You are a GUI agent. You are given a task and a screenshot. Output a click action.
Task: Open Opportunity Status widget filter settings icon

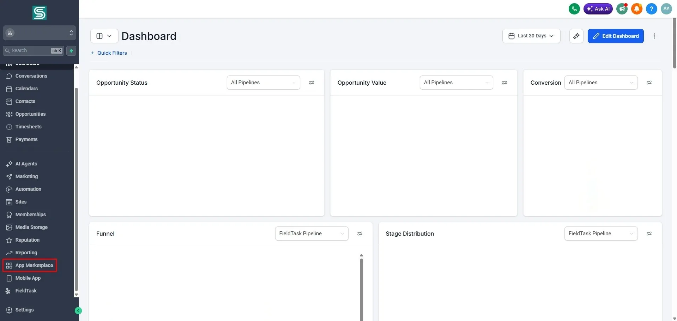[x=312, y=83]
